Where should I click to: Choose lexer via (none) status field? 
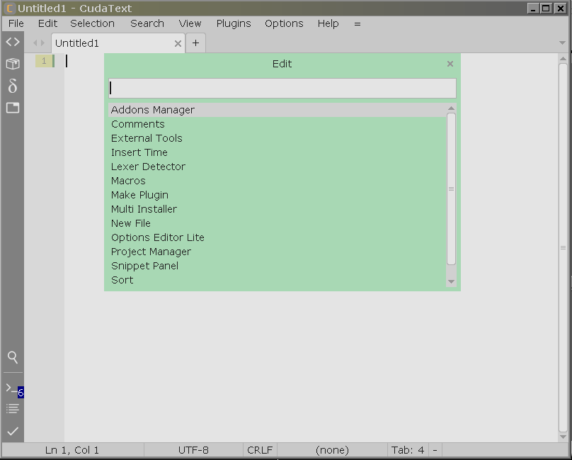pyautogui.click(x=332, y=450)
